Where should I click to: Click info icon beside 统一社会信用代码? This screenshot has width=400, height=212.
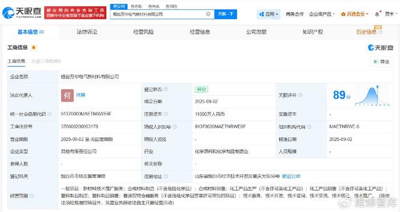click(x=50, y=114)
